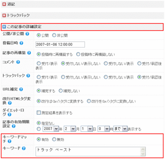The height and width of the screenshot is (159, 165).
Task: Choose 補完しない for URL補完
Action: [61, 91]
